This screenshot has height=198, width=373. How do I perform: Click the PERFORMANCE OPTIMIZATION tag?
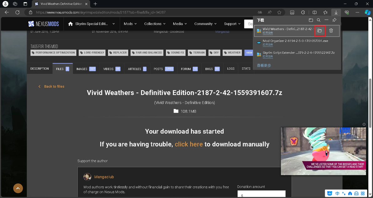point(53,53)
